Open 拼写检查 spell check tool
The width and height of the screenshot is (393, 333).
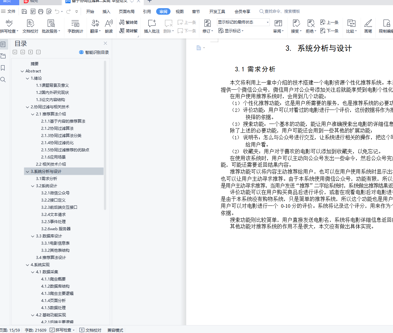point(9,26)
